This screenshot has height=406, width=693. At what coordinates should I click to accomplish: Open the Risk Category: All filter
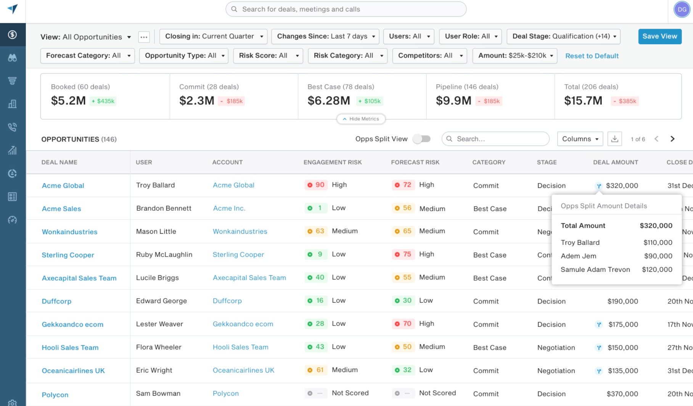[348, 56]
